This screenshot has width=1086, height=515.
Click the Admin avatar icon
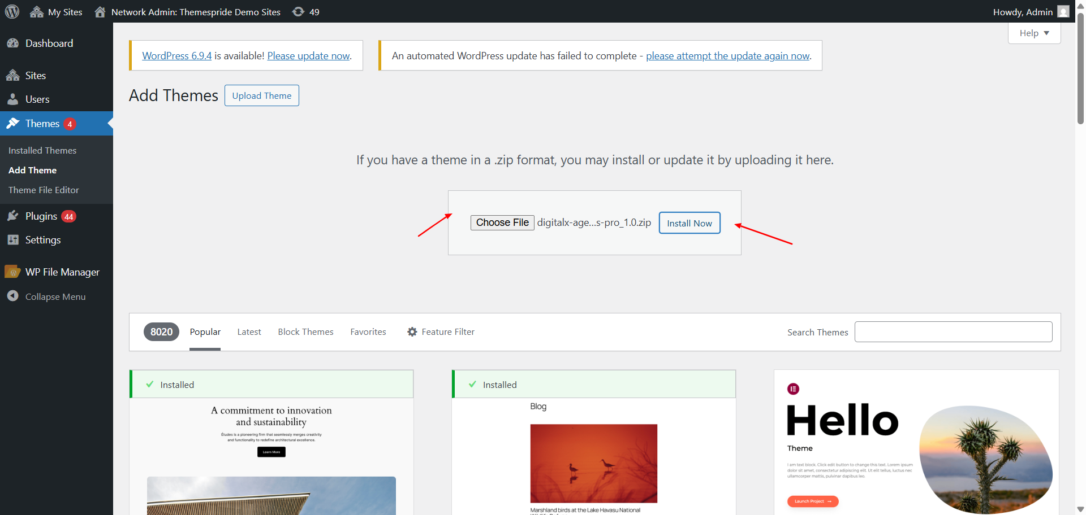pos(1063,12)
